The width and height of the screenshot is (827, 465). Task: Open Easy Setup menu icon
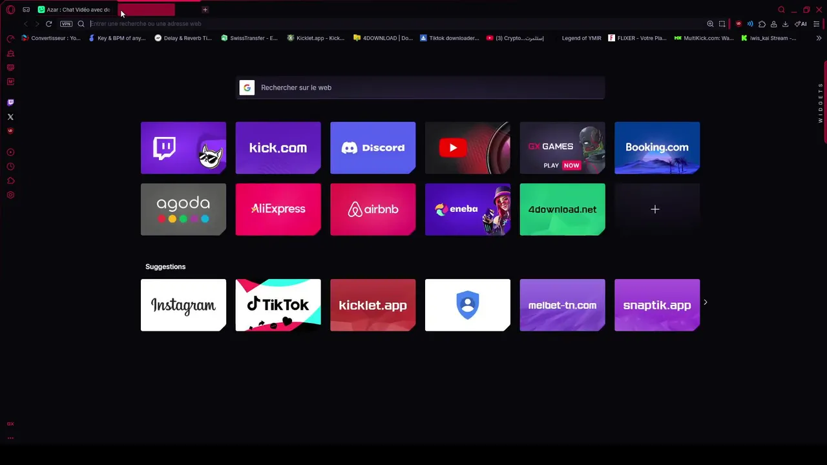817,24
